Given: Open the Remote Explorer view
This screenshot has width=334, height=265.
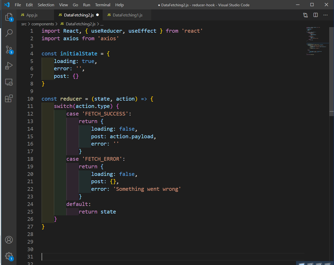Looking at the screenshot, I should [x=9, y=82].
